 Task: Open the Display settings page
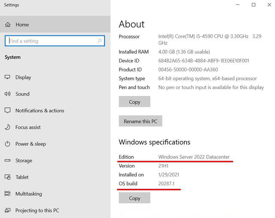23,78
